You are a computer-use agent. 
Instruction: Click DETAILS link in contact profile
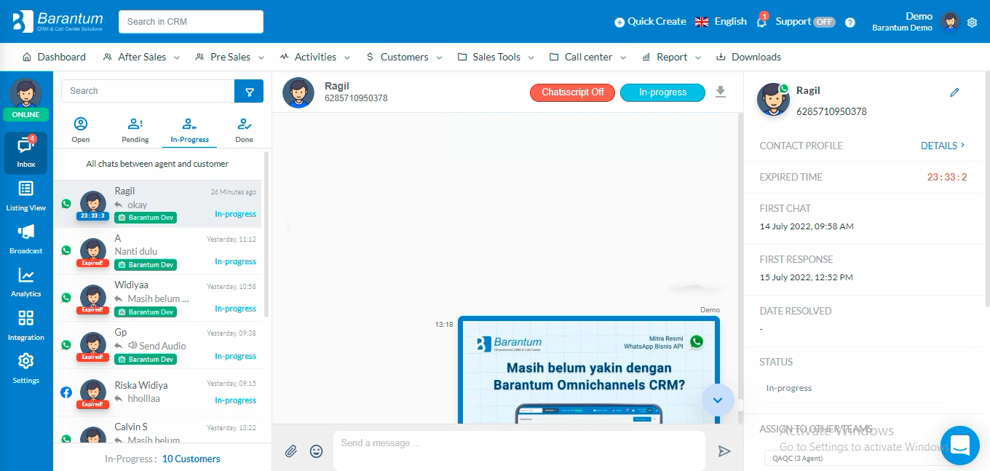[943, 146]
